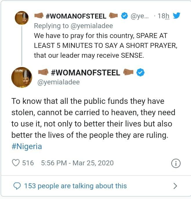
Task: Open the tweet info circle icon
Action: [x=176, y=164]
